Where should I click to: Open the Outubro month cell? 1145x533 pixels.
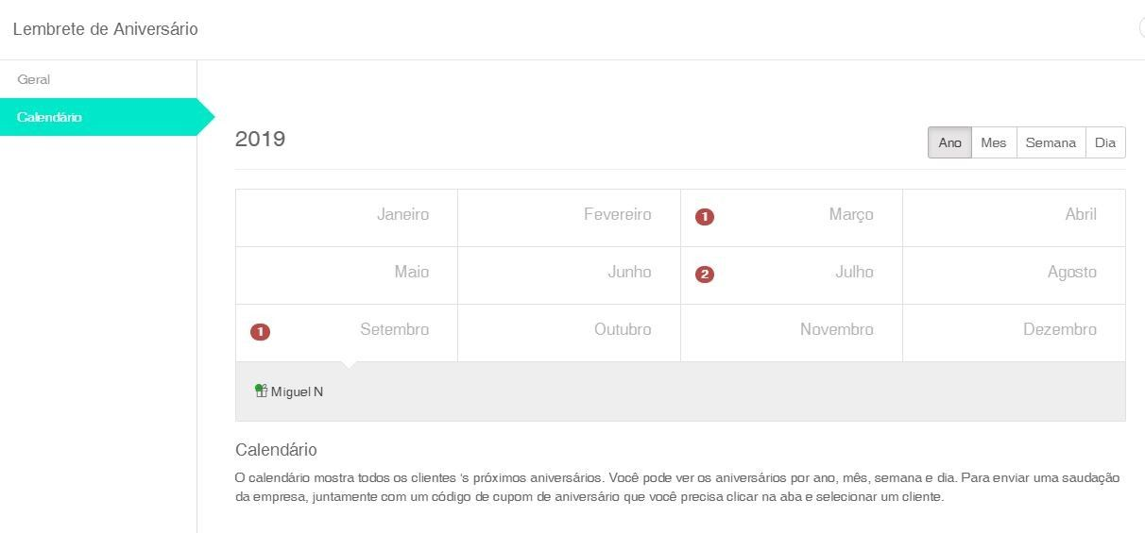(569, 333)
